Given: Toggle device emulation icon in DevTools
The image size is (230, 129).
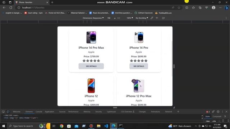Looking at the screenshot, I should pos(8,111).
